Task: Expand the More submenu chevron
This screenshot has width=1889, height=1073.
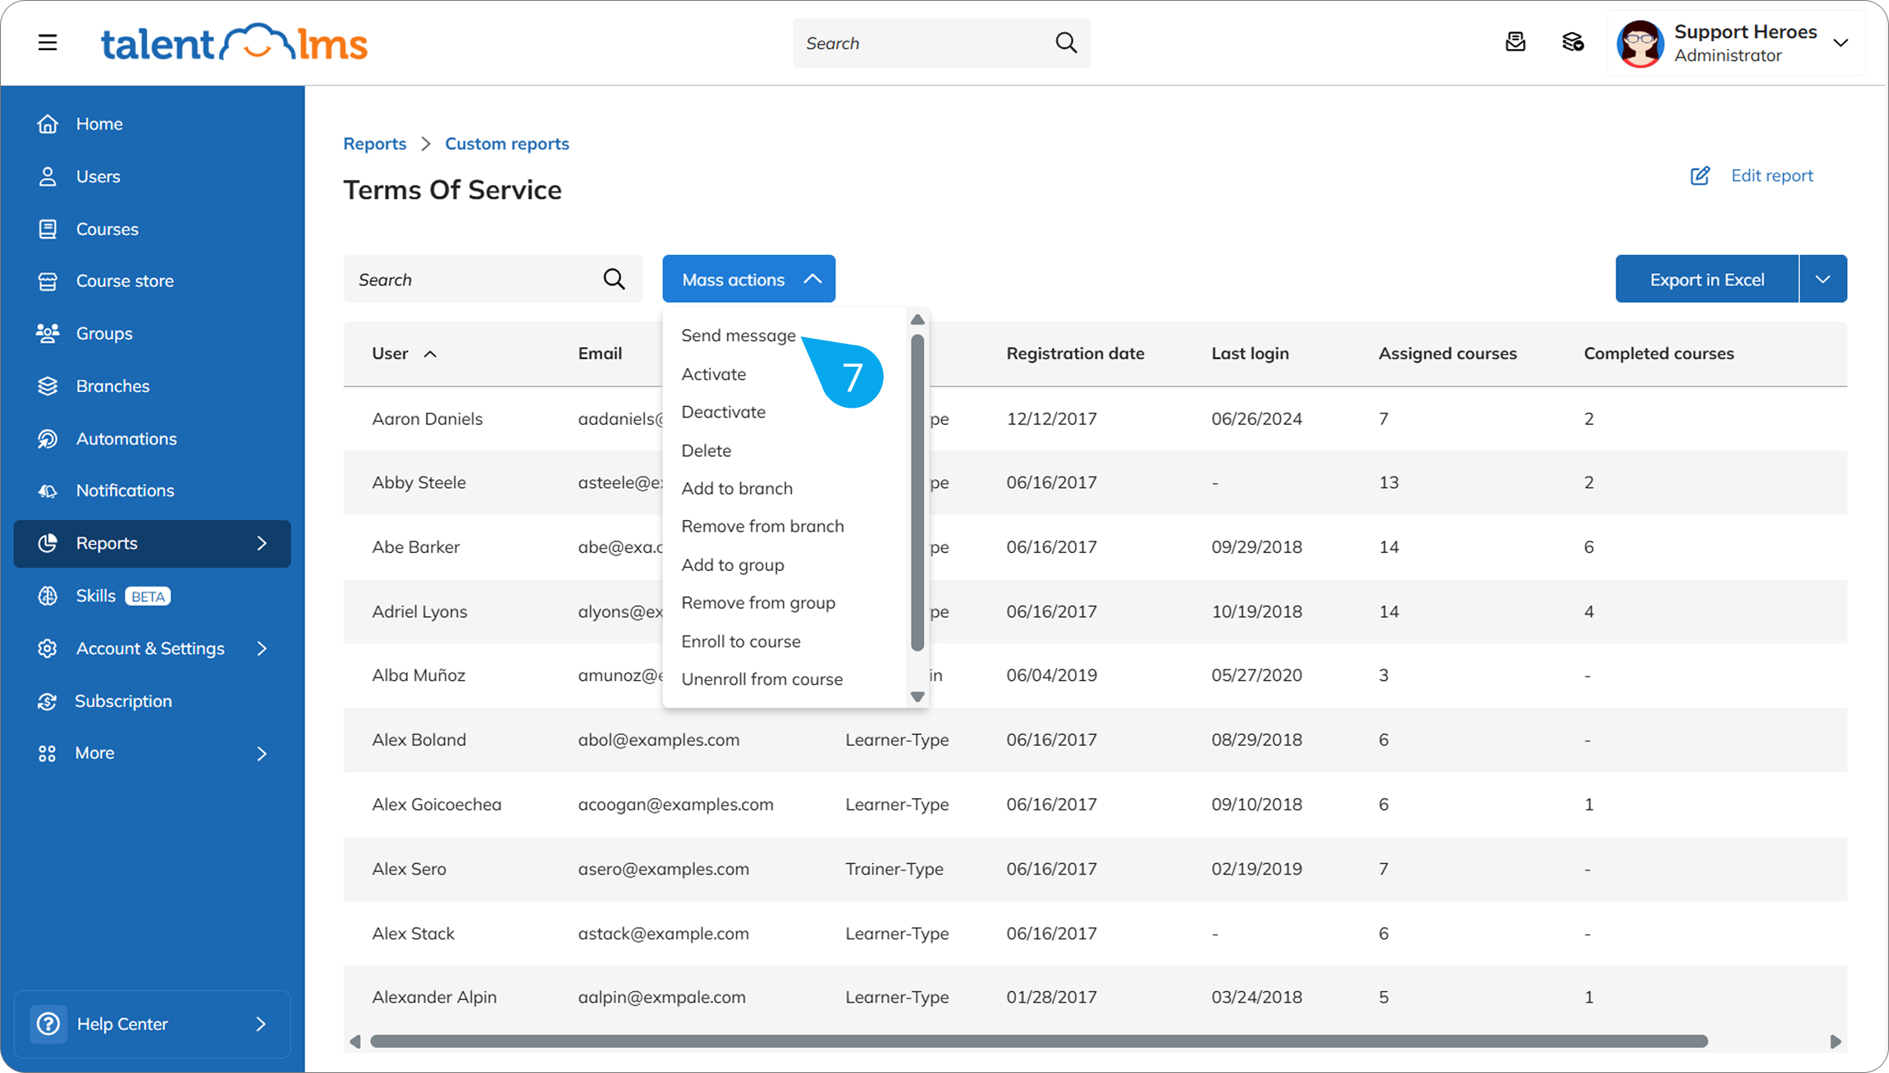Action: (262, 753)
